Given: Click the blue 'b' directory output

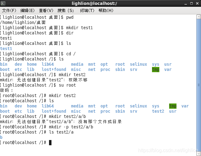Looking at the screenshot, I should click(x=1, y=137).
